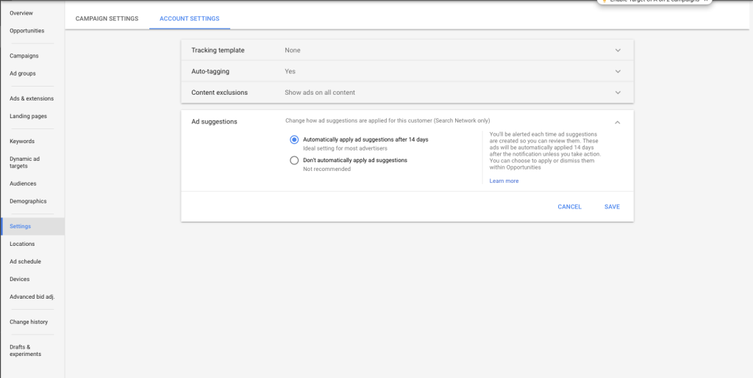
Task: Expand the Auto-tagging setting chevron
Action: (x=618, y=72)
